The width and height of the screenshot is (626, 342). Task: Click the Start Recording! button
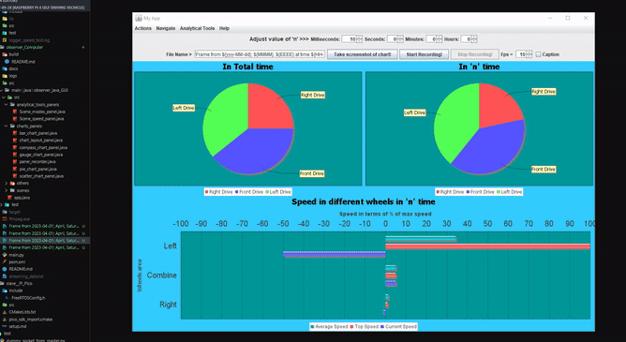click(x=424, y=54)
